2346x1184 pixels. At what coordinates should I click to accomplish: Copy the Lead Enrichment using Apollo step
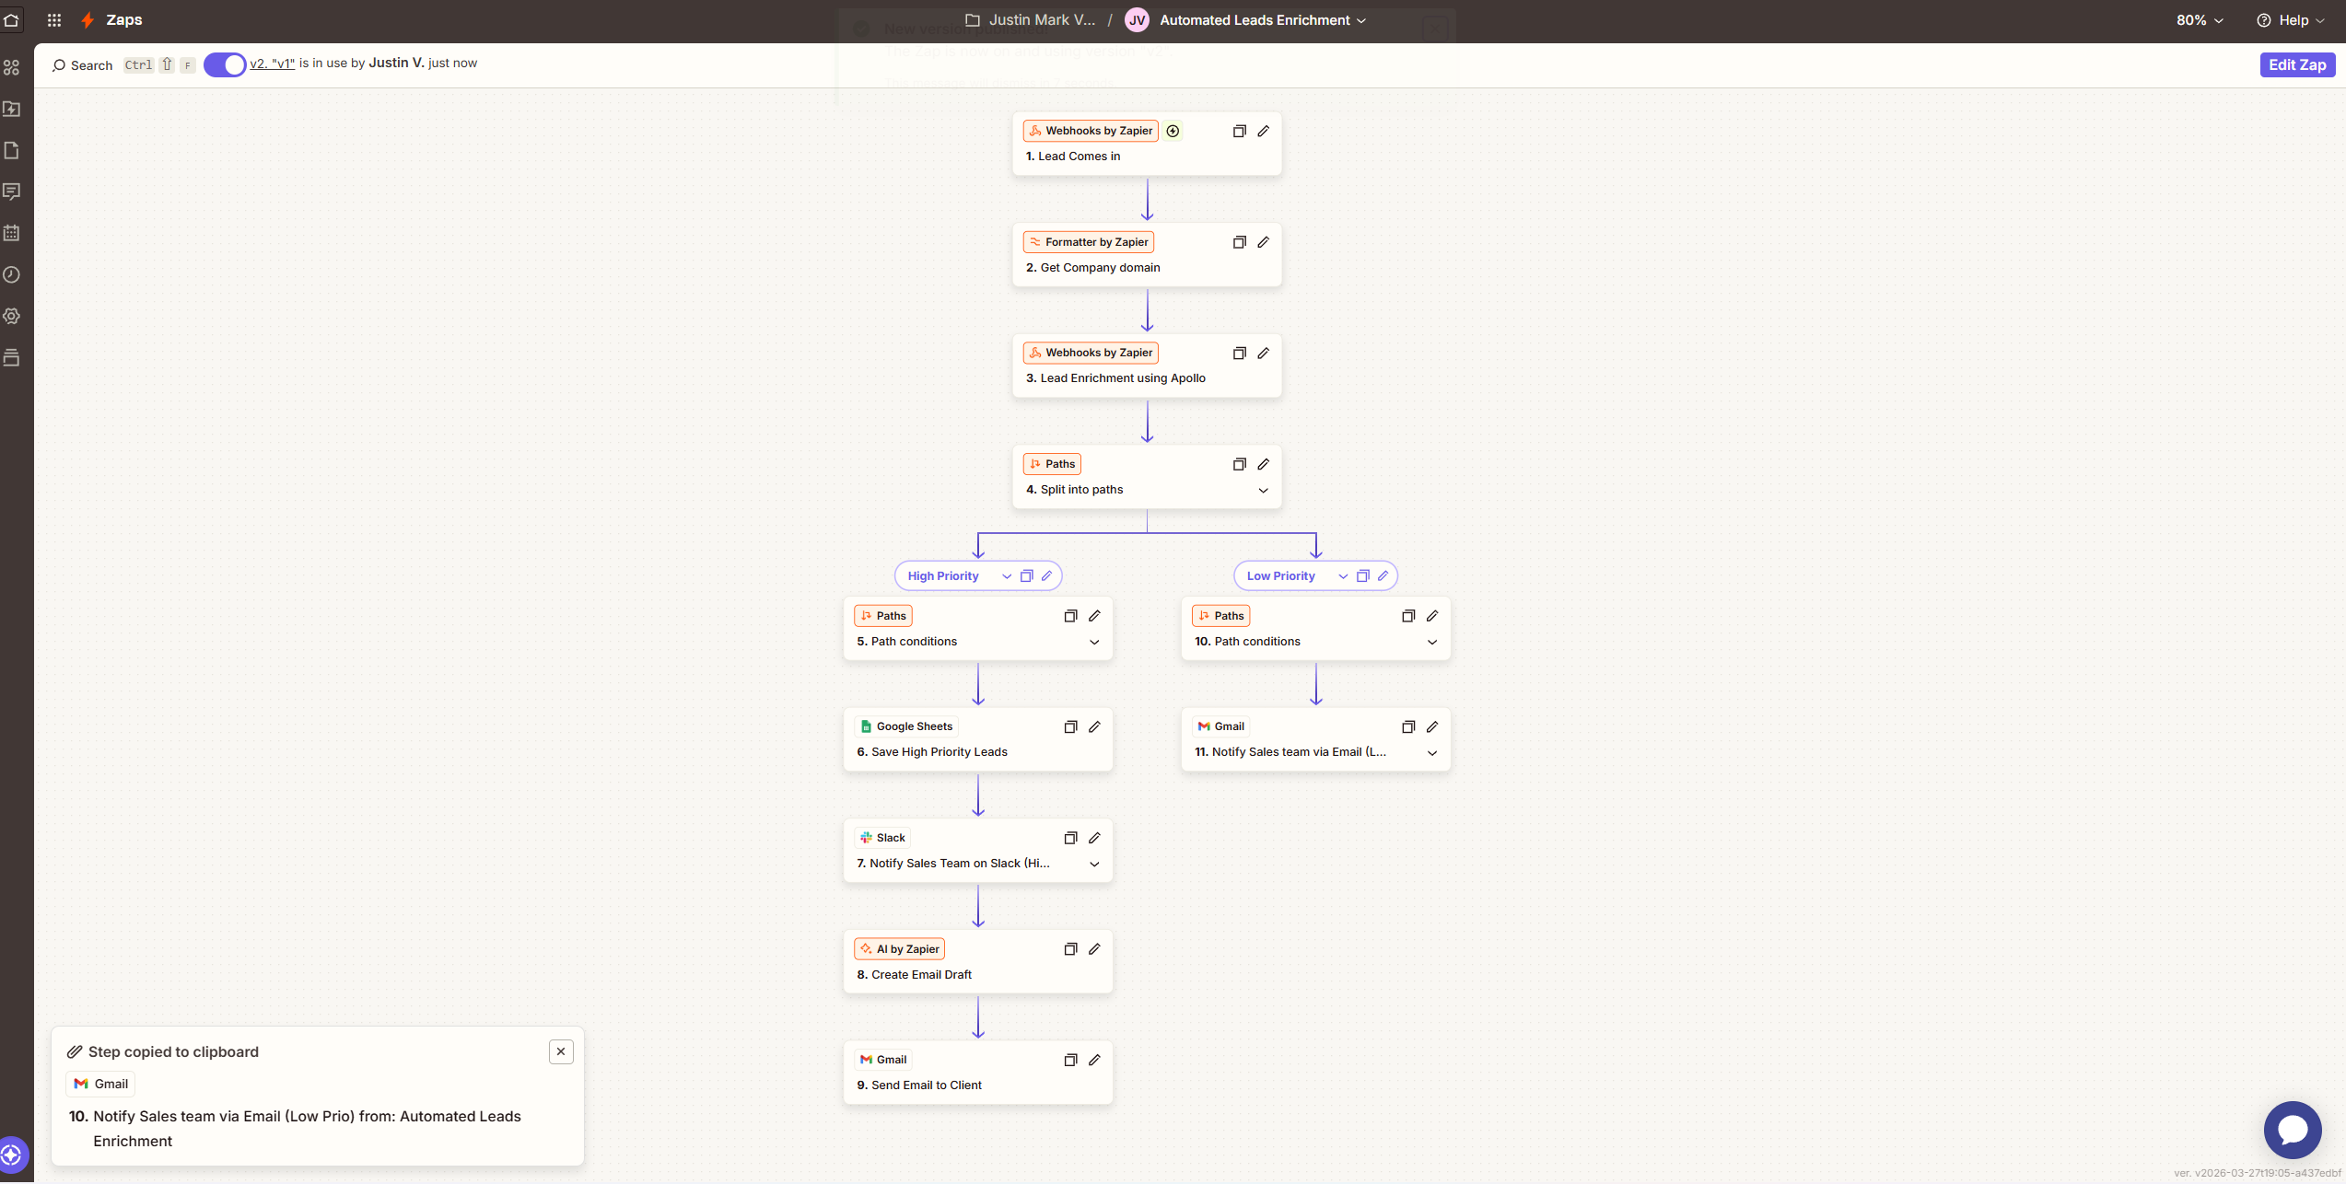click(1239, 353)
